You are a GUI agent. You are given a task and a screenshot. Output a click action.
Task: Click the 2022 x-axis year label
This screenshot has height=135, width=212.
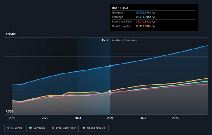[45, 118]
